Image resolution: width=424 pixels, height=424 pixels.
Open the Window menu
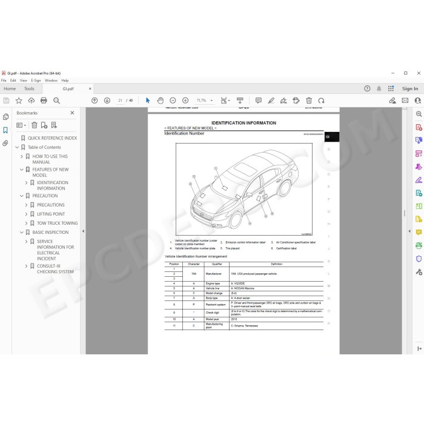(x=51, y=81)
